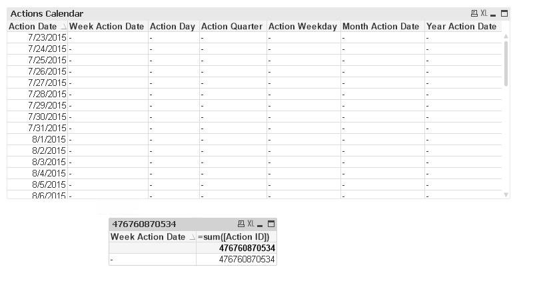
Task: Print the Actions Calendar table
Action: 474,13
